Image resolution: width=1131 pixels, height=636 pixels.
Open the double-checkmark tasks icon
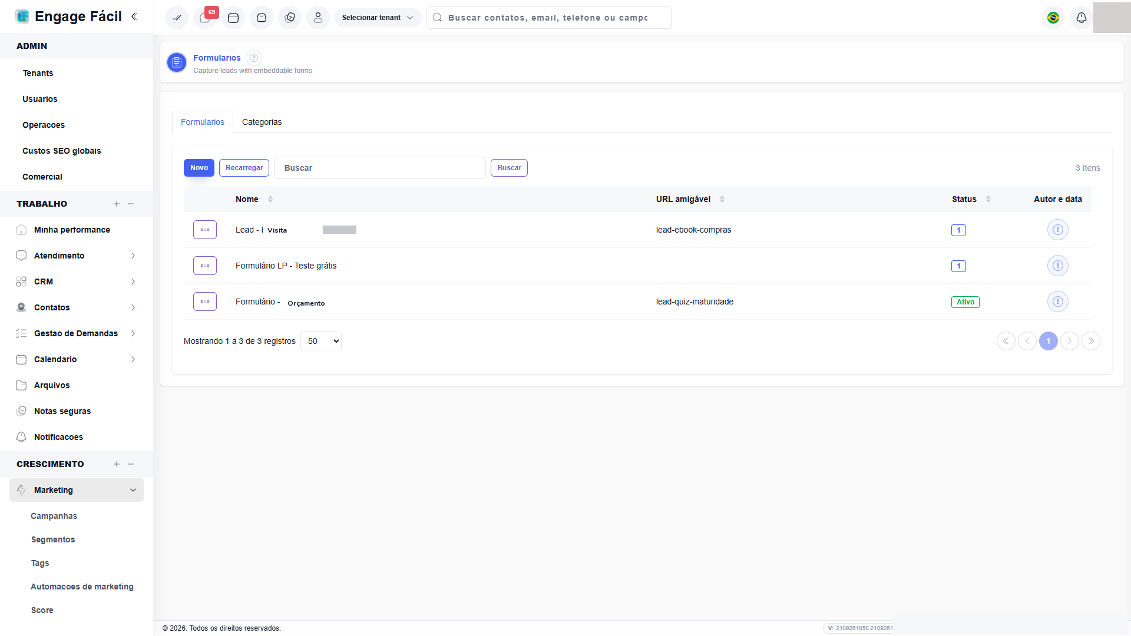(177, 18)
